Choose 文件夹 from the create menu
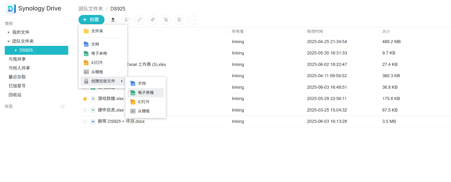The height and width of the screenshot is (182, 451). point(97,31)
